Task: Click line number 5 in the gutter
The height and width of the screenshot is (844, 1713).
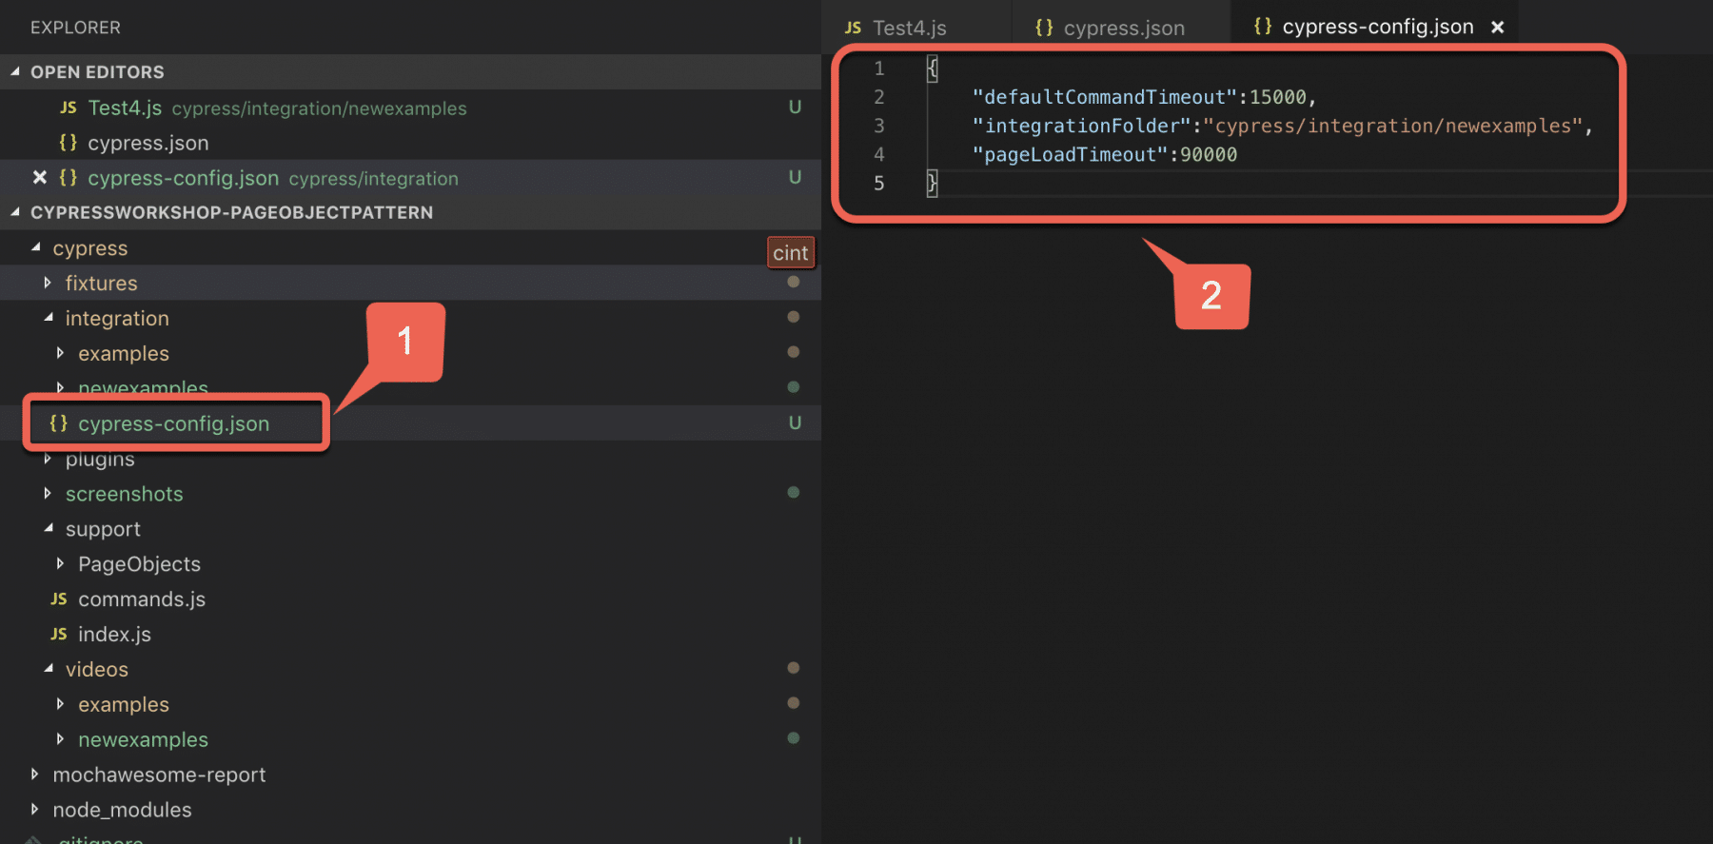Action: [879, 183]
